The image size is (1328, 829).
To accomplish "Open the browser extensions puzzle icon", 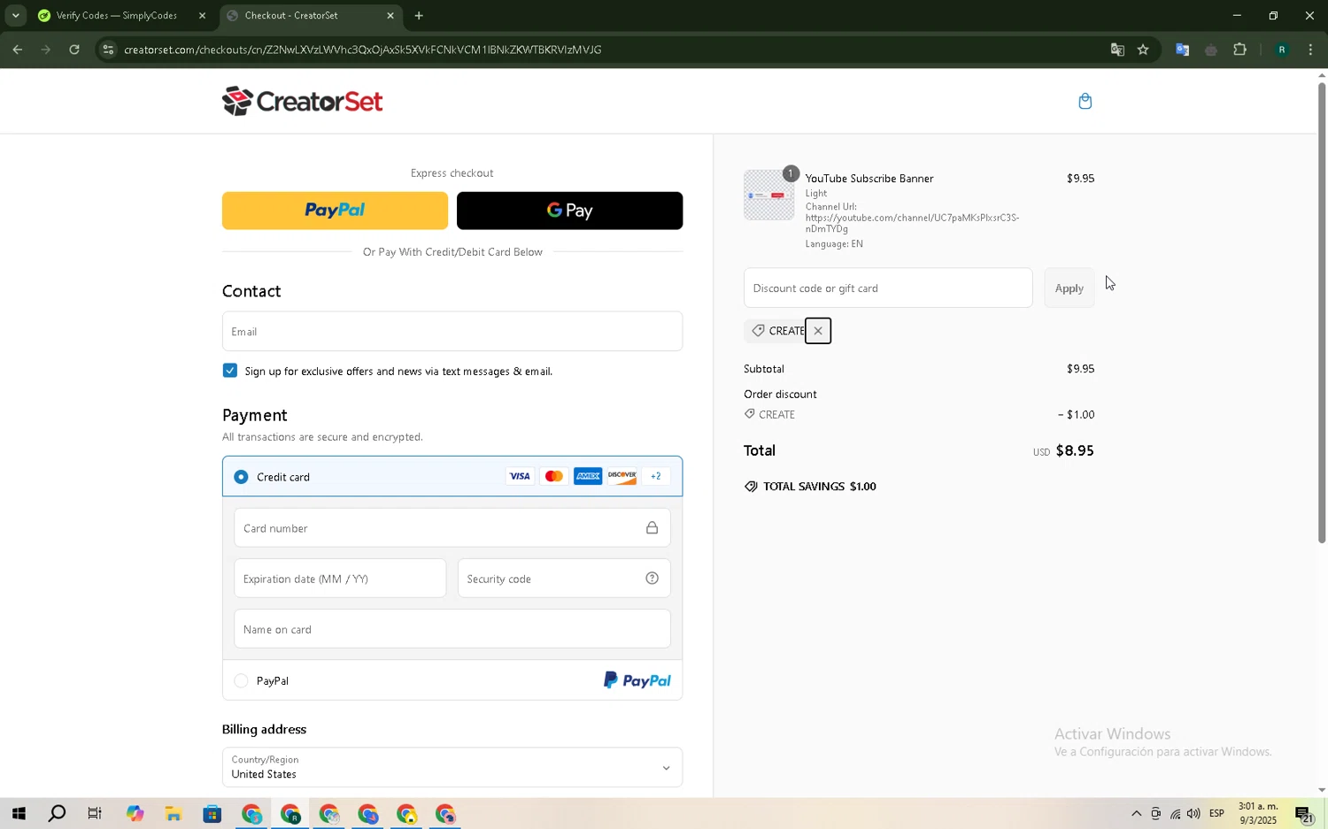I will pyautogui.click(x=1240, y=50).
